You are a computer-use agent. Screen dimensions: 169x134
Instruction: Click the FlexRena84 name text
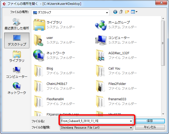click(x=55, y=99)
